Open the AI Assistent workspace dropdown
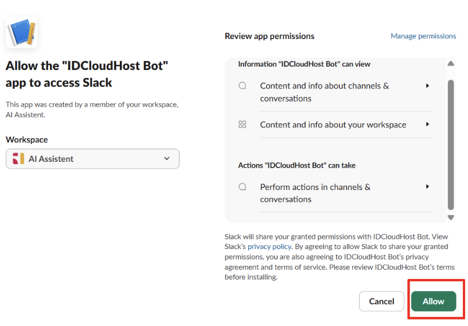The width and height of the screenshot is (468, 326). (92, 158)
